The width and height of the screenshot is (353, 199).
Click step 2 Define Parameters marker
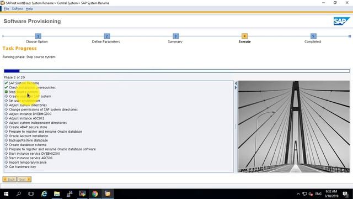tap(107, 36)
